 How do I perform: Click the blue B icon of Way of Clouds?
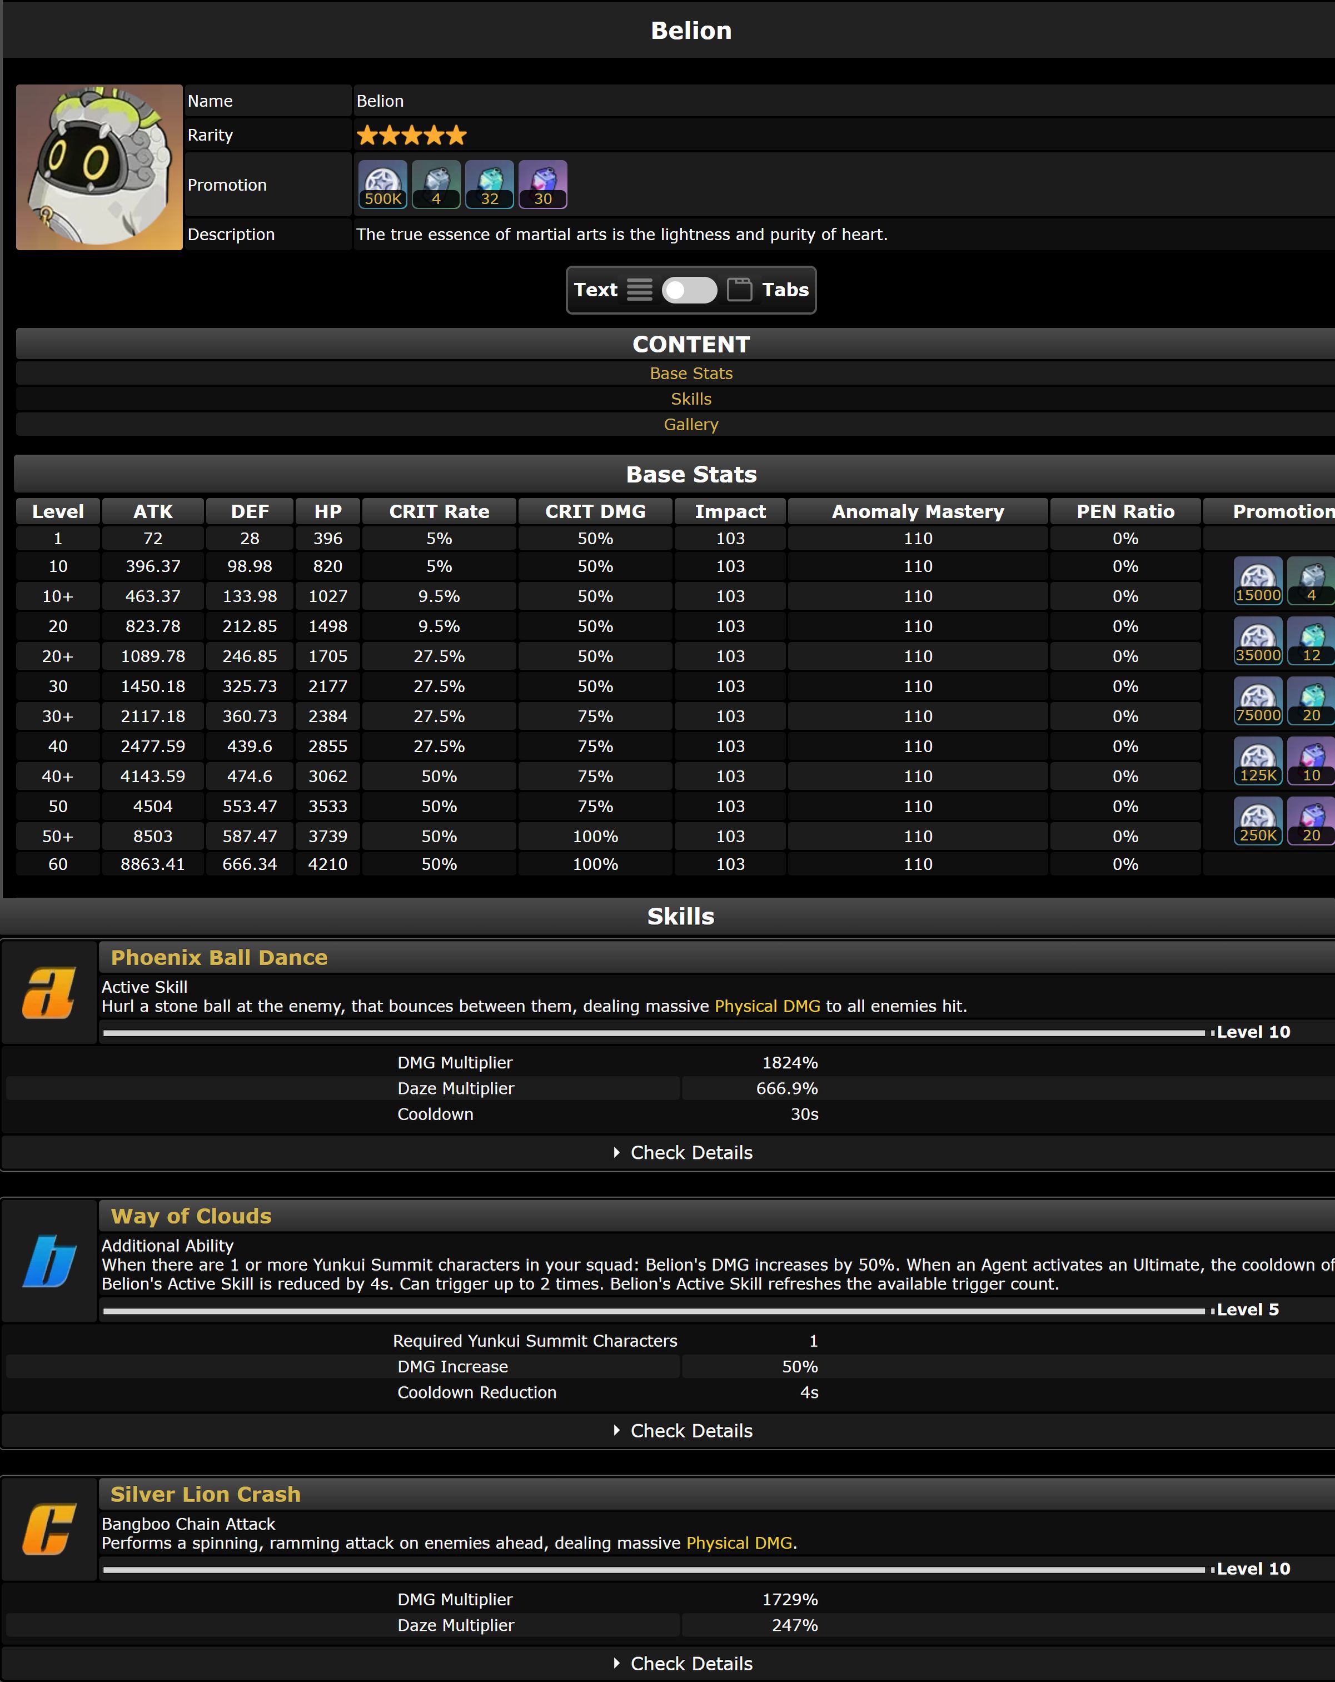click(48, 1261)
